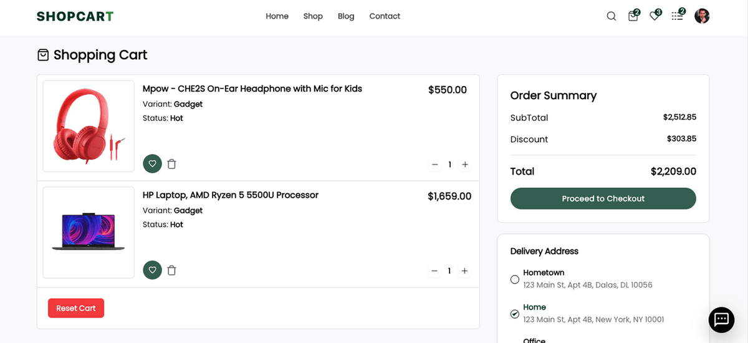Open the orders list icon in header
The width and height of the screenshot is (748, 343).
coord(677,16)
